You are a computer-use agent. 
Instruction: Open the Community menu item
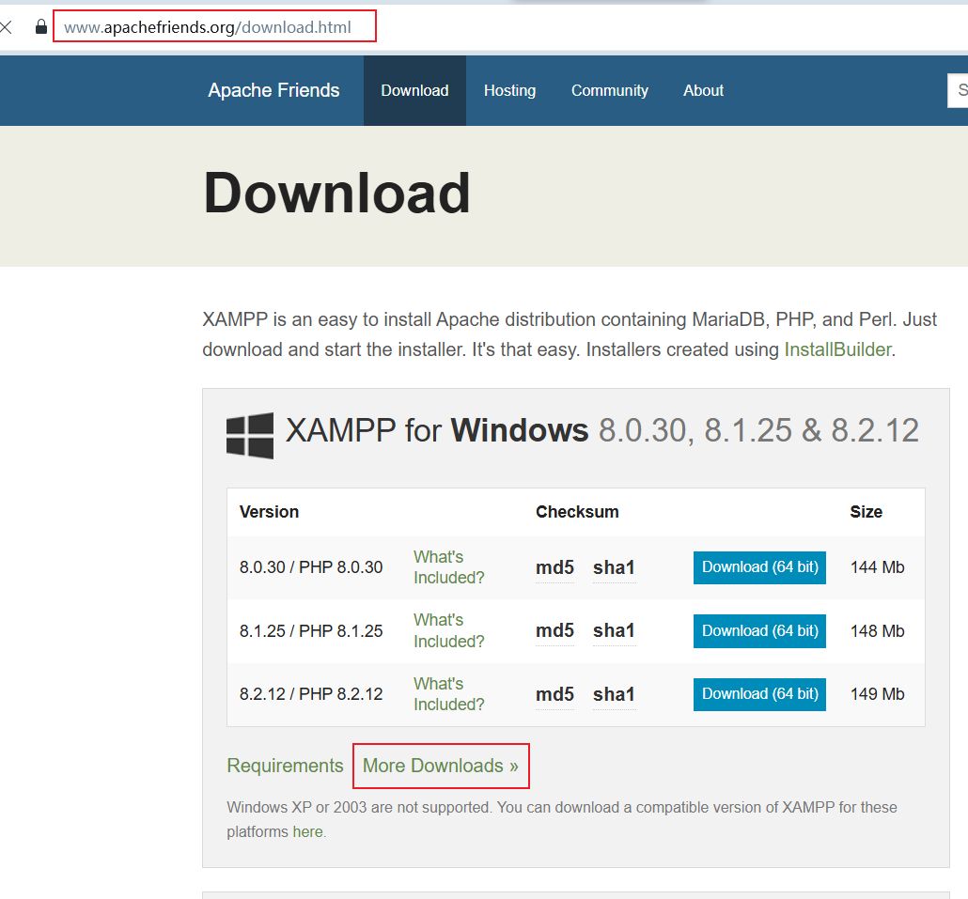[x=609, y=90]
